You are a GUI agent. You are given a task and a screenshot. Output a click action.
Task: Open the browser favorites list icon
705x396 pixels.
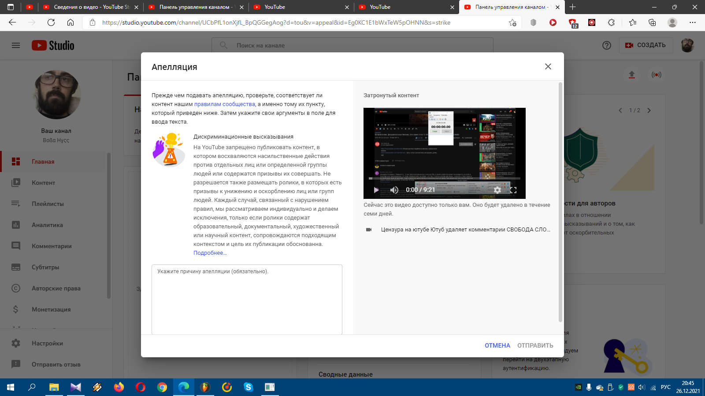[633, 22]
